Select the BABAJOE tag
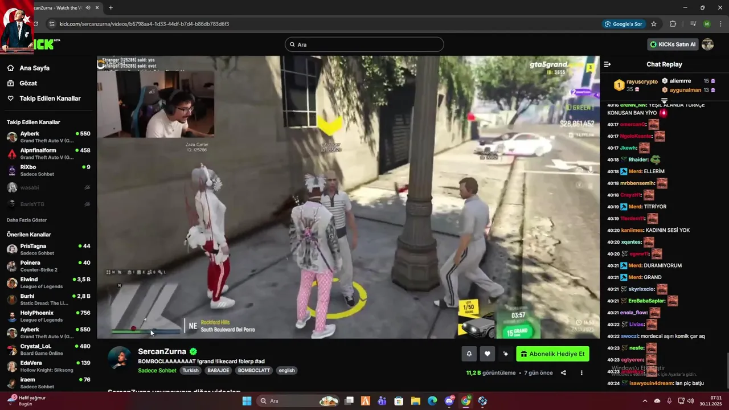Image resolution: width=729 pixels, height=410 pixels. click(x=218, y=370)
